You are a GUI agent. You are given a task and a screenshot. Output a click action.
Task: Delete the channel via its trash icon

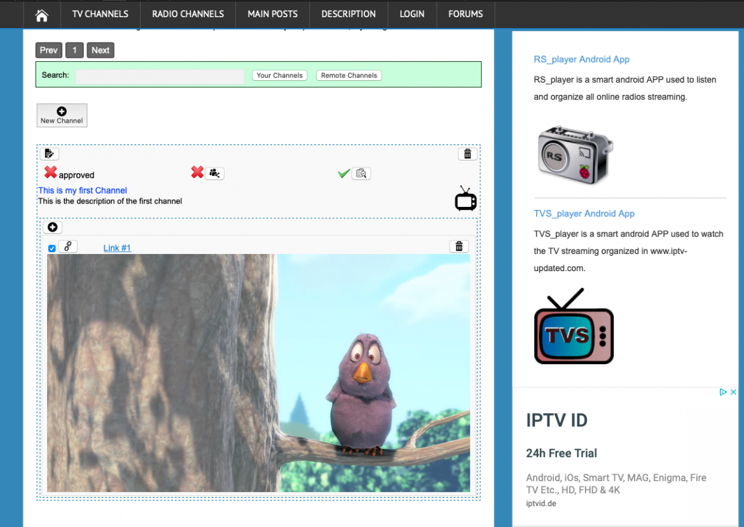(467, 153)
